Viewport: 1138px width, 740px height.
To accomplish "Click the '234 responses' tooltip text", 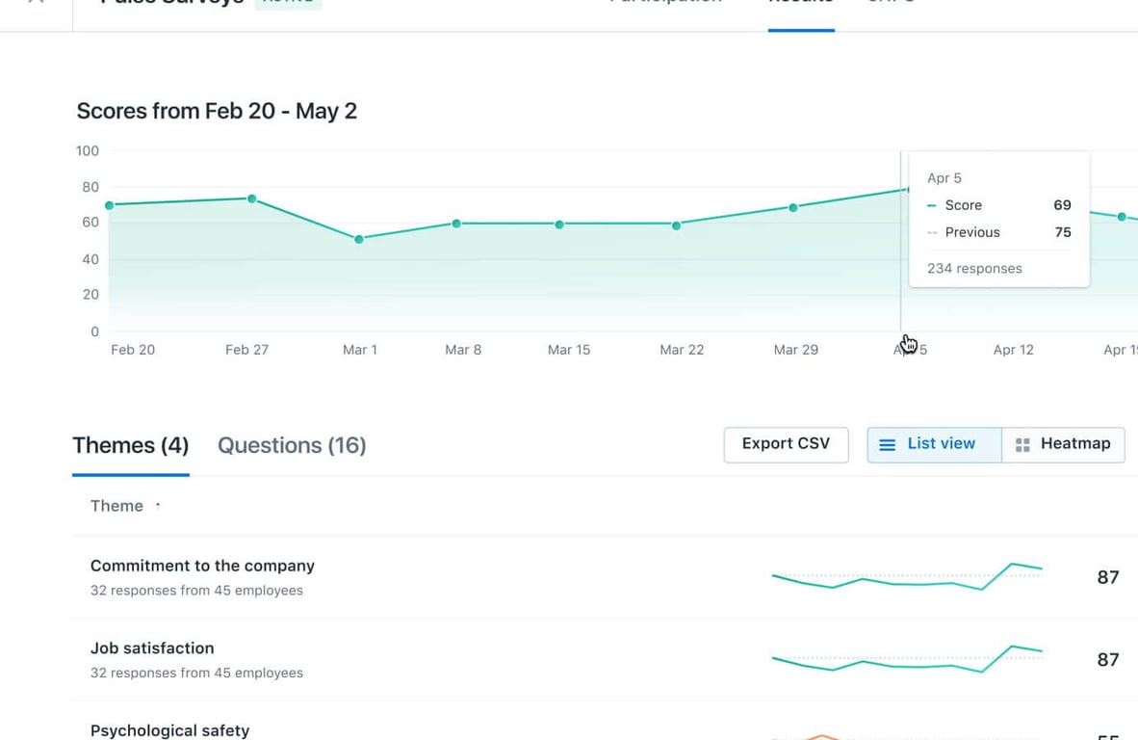I will pos(974,269).
